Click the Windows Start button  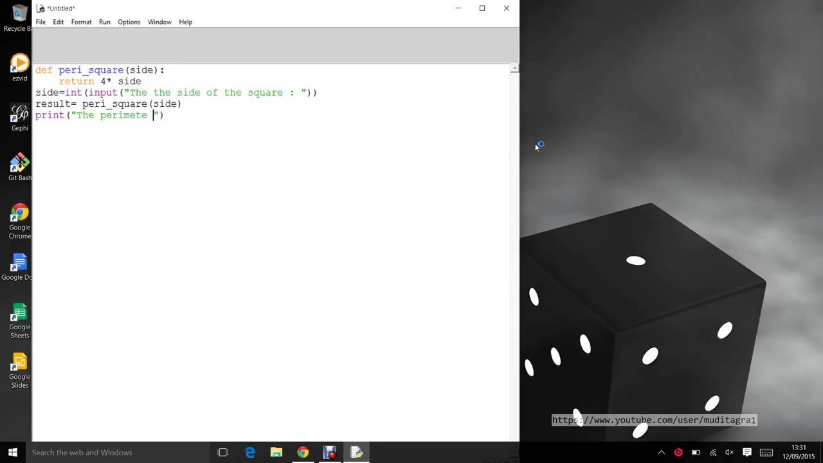[12, 452]
